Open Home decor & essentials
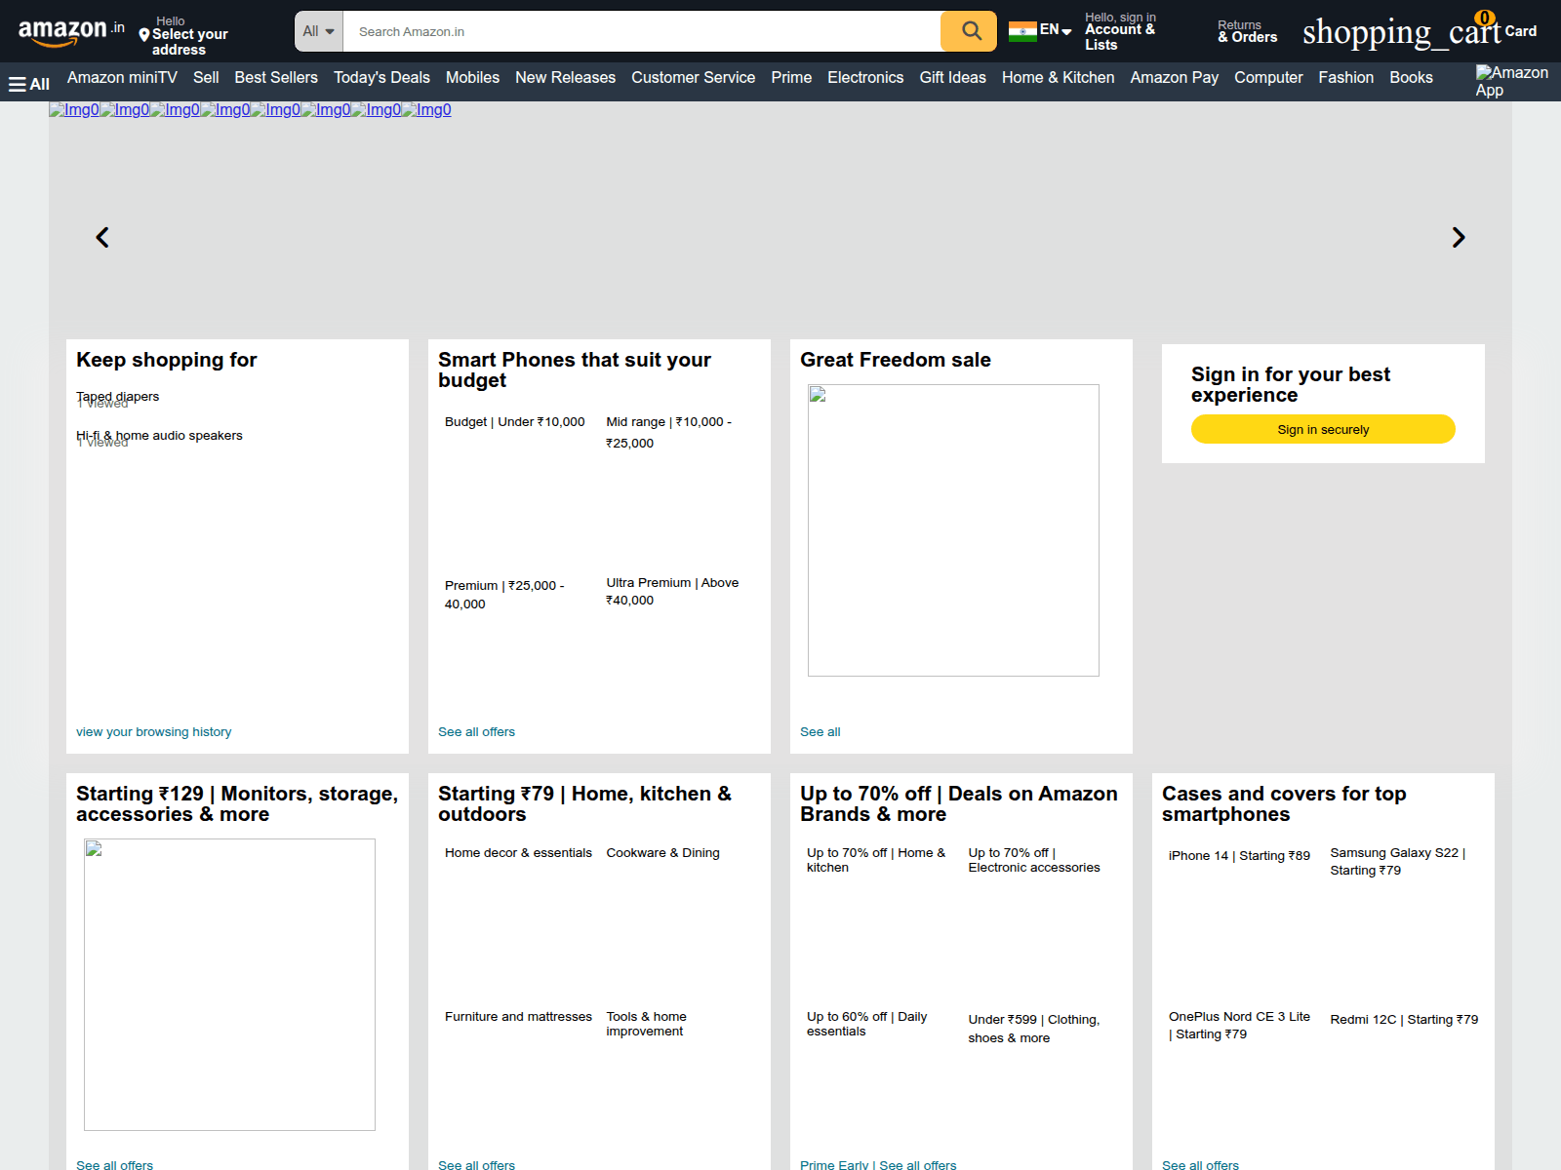 pyautogui.click(x=518, y=853)
